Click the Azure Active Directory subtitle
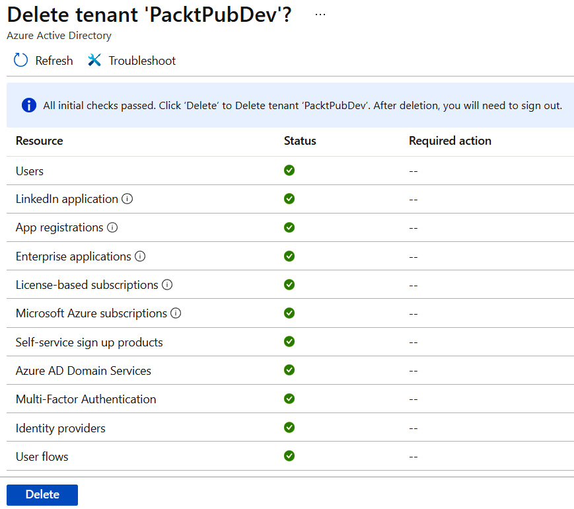 (x=59, y=36)
